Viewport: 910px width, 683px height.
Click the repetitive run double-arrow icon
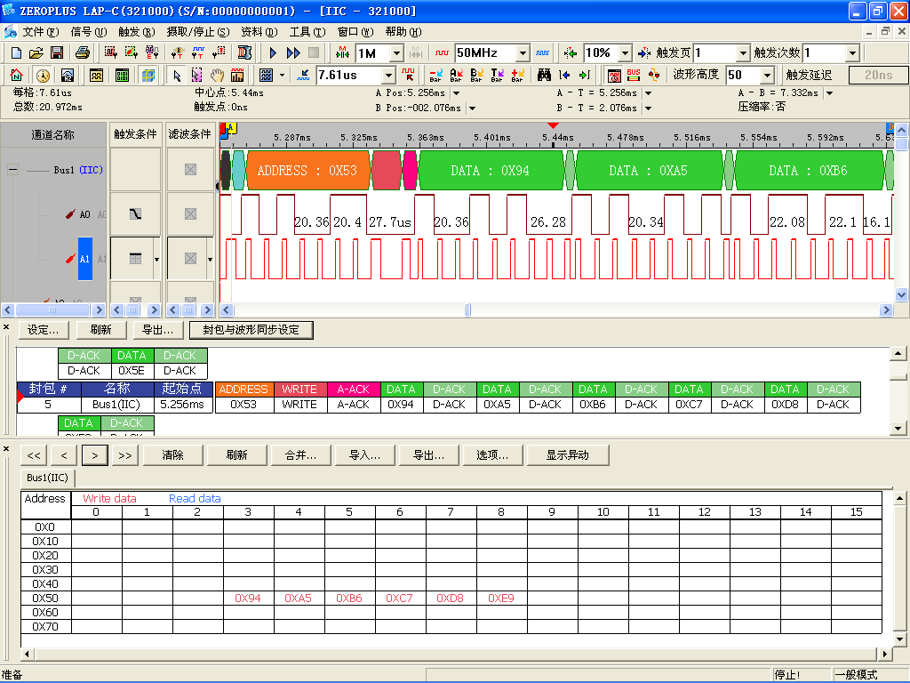click(x=293, y=53)
